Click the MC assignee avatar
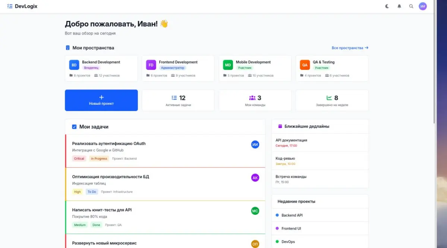Viewport: 447px width, 248px height. pos(255,211)
